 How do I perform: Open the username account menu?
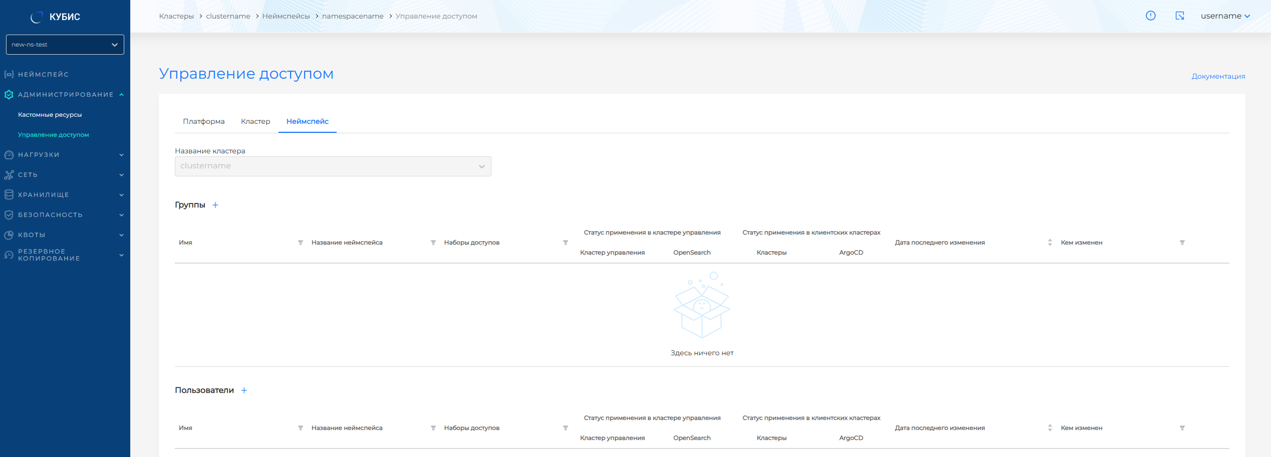click(x=1225, y=16)
